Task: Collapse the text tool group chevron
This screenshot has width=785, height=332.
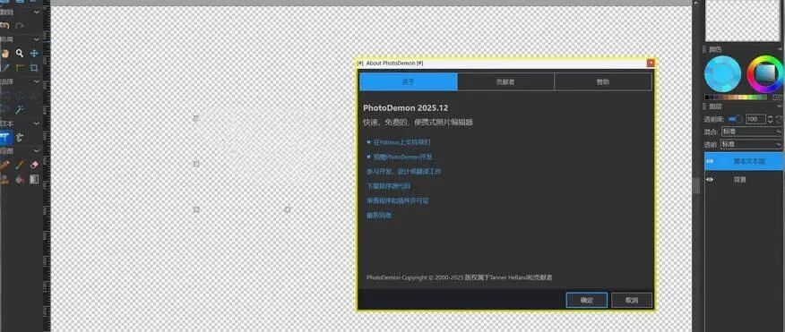Action: (37, 123)
